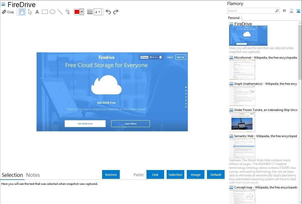Click Log In in the FireDrive snapshot

tap(170, 57)
